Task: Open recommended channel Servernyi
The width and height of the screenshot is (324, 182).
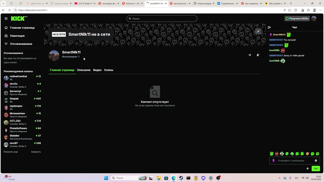Action: pyautogui.click(x=22, y=93)
